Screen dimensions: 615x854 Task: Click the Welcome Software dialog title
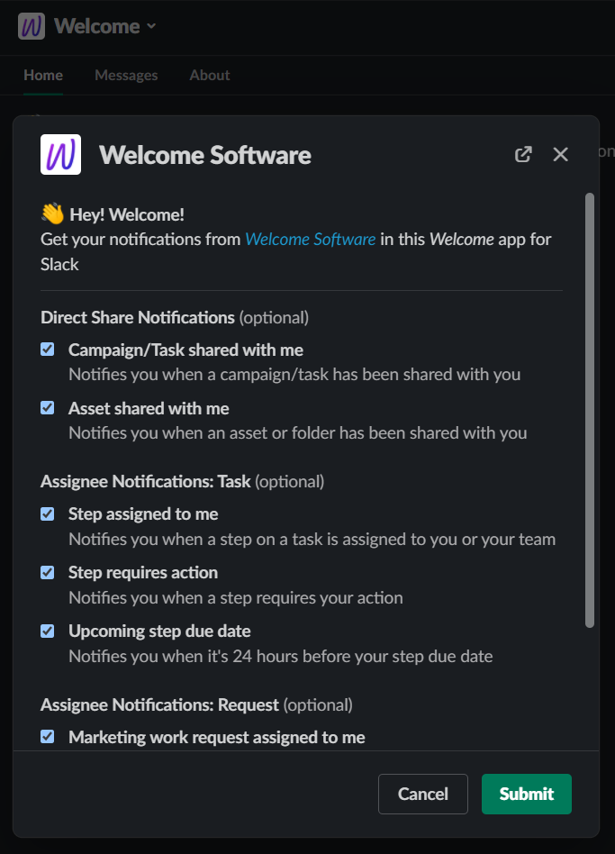point(204,154)
